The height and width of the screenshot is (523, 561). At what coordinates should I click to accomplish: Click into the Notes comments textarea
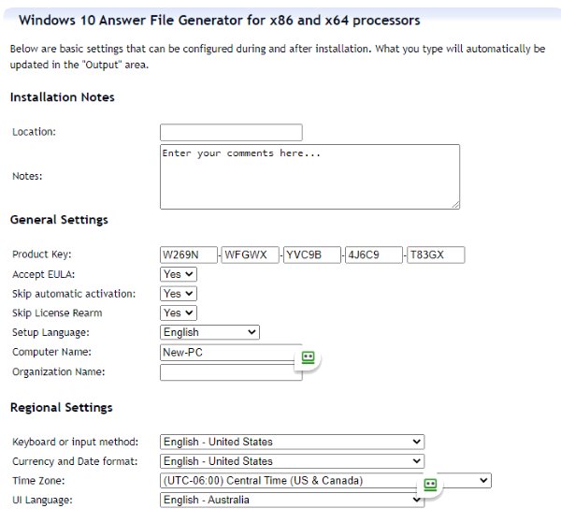[309, 176]
